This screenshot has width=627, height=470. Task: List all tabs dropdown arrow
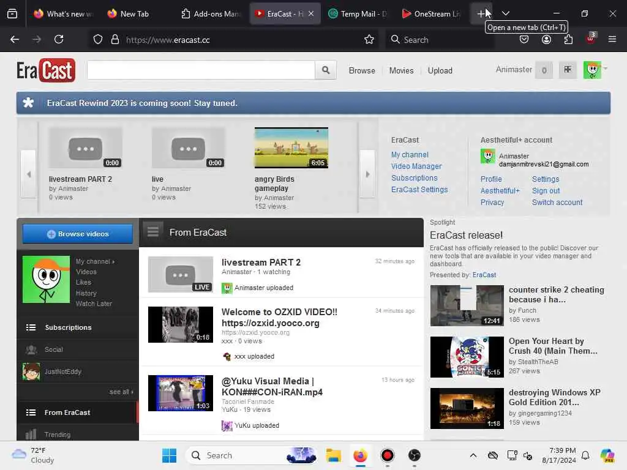coord(505,13)
